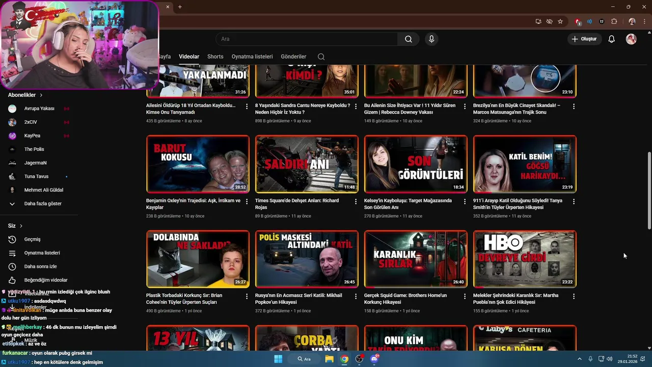Open a new browser tab with plus
This screenshot has width=652, height=367.
180,7
